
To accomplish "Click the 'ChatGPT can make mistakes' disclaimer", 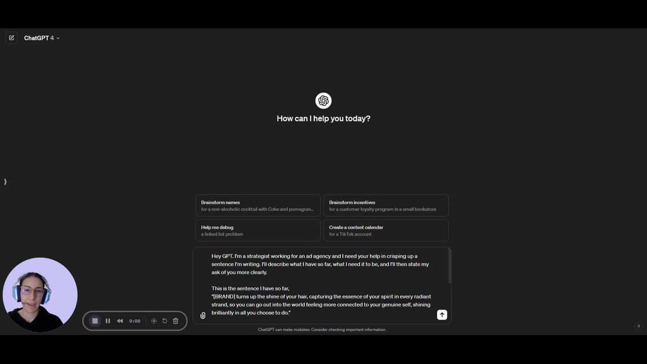I will (x=322, y=330).
